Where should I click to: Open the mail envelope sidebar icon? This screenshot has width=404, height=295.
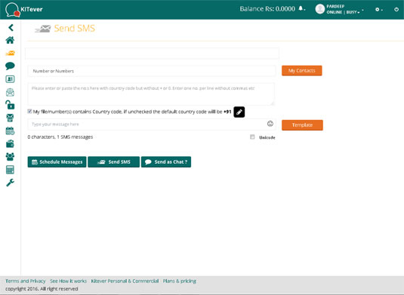point(10,118)
